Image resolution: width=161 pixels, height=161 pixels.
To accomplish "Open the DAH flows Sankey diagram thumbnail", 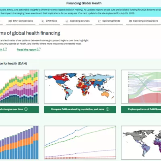I will 141,87.
